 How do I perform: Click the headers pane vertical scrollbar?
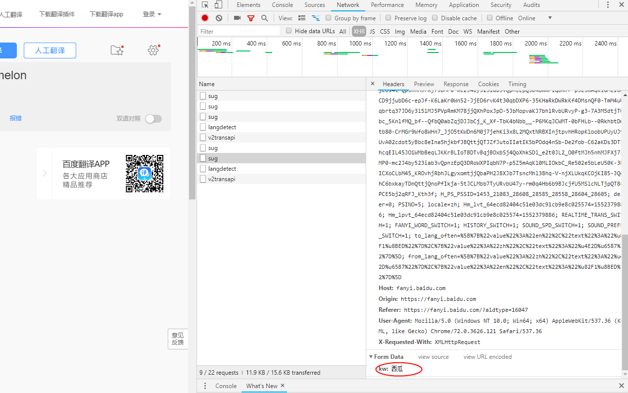click(625, 302)
